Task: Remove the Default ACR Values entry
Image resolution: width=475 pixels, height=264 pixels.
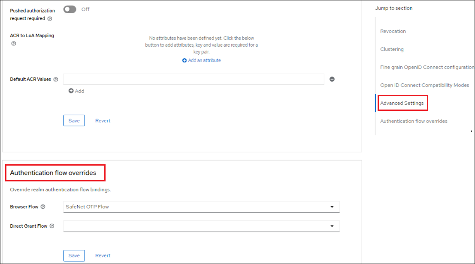Action: point(332,79)
